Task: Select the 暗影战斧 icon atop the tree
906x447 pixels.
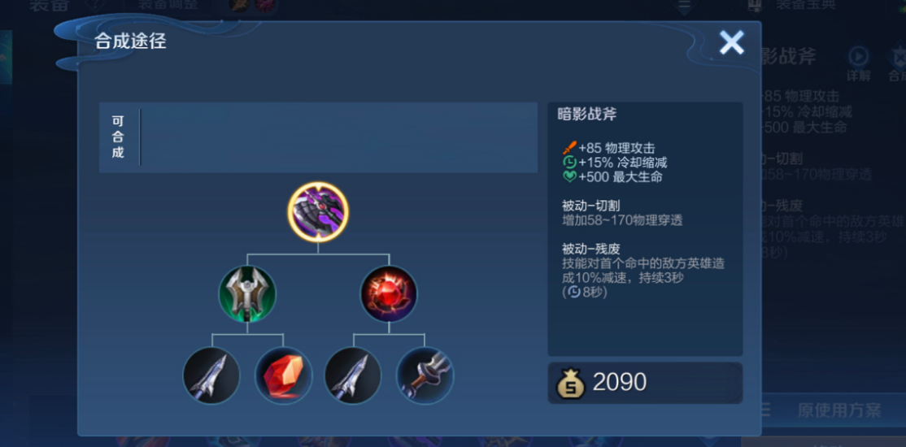Action: coord(318,212)
